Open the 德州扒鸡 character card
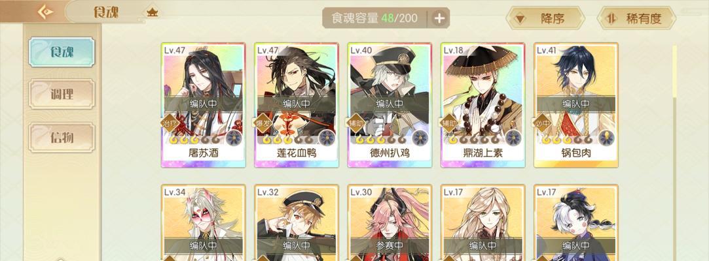 coord(390,105)
